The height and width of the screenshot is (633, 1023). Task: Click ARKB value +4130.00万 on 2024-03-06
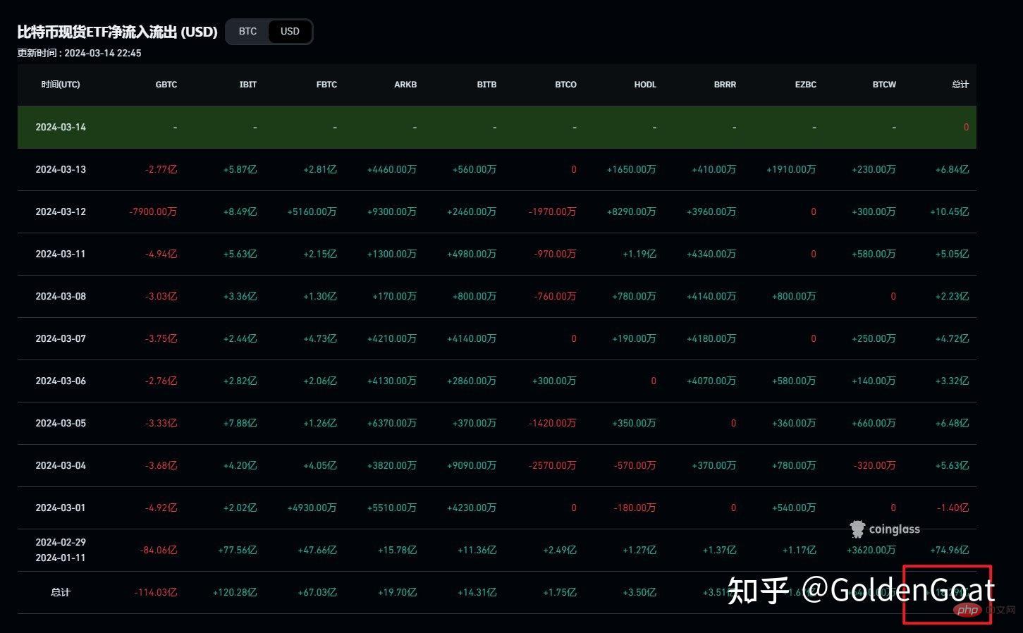point(392,381)
